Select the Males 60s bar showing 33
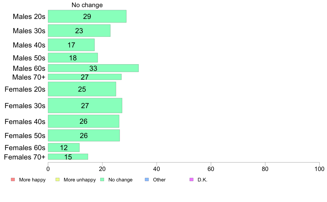Viewport: 327px width, 202px height. click(93, 68)
